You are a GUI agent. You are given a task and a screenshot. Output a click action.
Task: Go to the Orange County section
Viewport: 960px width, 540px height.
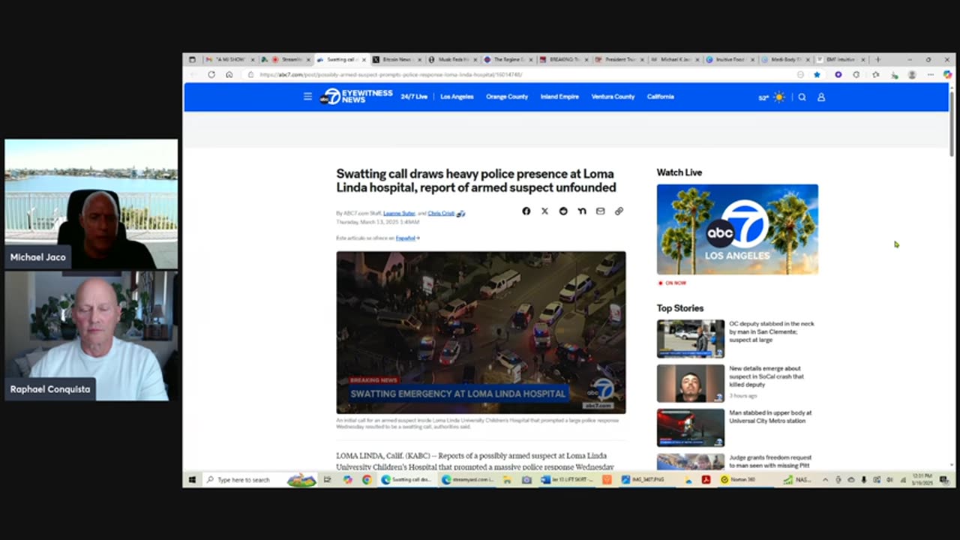507,97
